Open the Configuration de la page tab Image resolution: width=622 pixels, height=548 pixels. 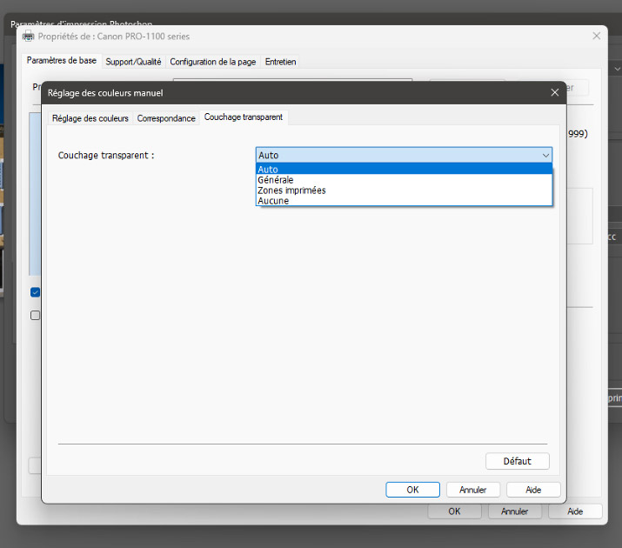click(212, 62)
